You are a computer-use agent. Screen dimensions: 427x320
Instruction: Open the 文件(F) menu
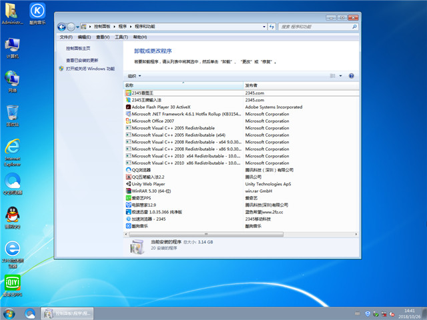pos(66,37)
